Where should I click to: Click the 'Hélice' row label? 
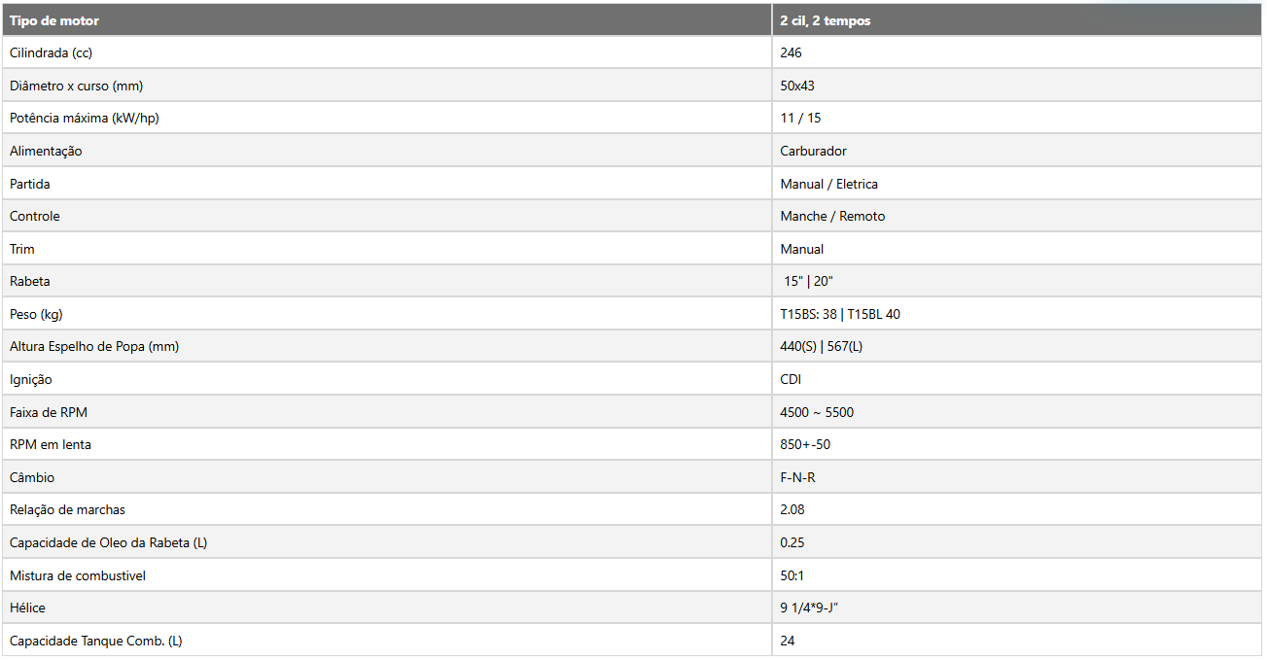pos(27,608)
